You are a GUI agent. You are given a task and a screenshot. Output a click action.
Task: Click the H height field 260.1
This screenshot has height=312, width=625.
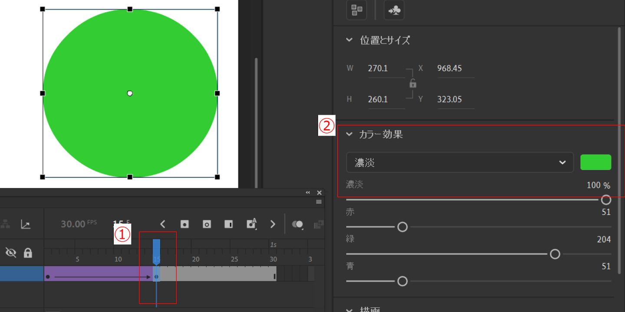click(x=386, y=99)
